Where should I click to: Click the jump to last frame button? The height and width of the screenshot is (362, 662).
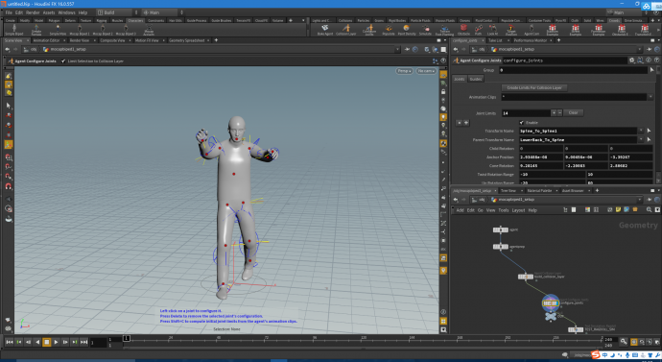point(83,342)
